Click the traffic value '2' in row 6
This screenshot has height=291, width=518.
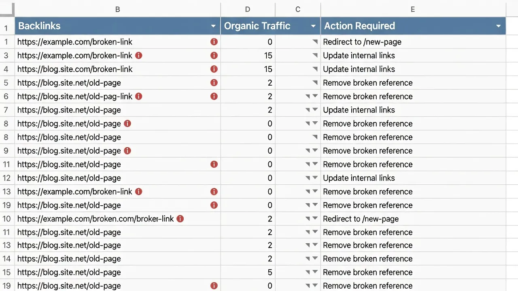tap(270, 96)
